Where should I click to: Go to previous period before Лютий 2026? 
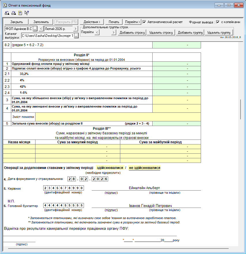click(41, 29)
